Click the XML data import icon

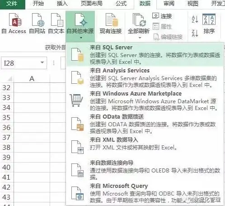coord(78,147)
